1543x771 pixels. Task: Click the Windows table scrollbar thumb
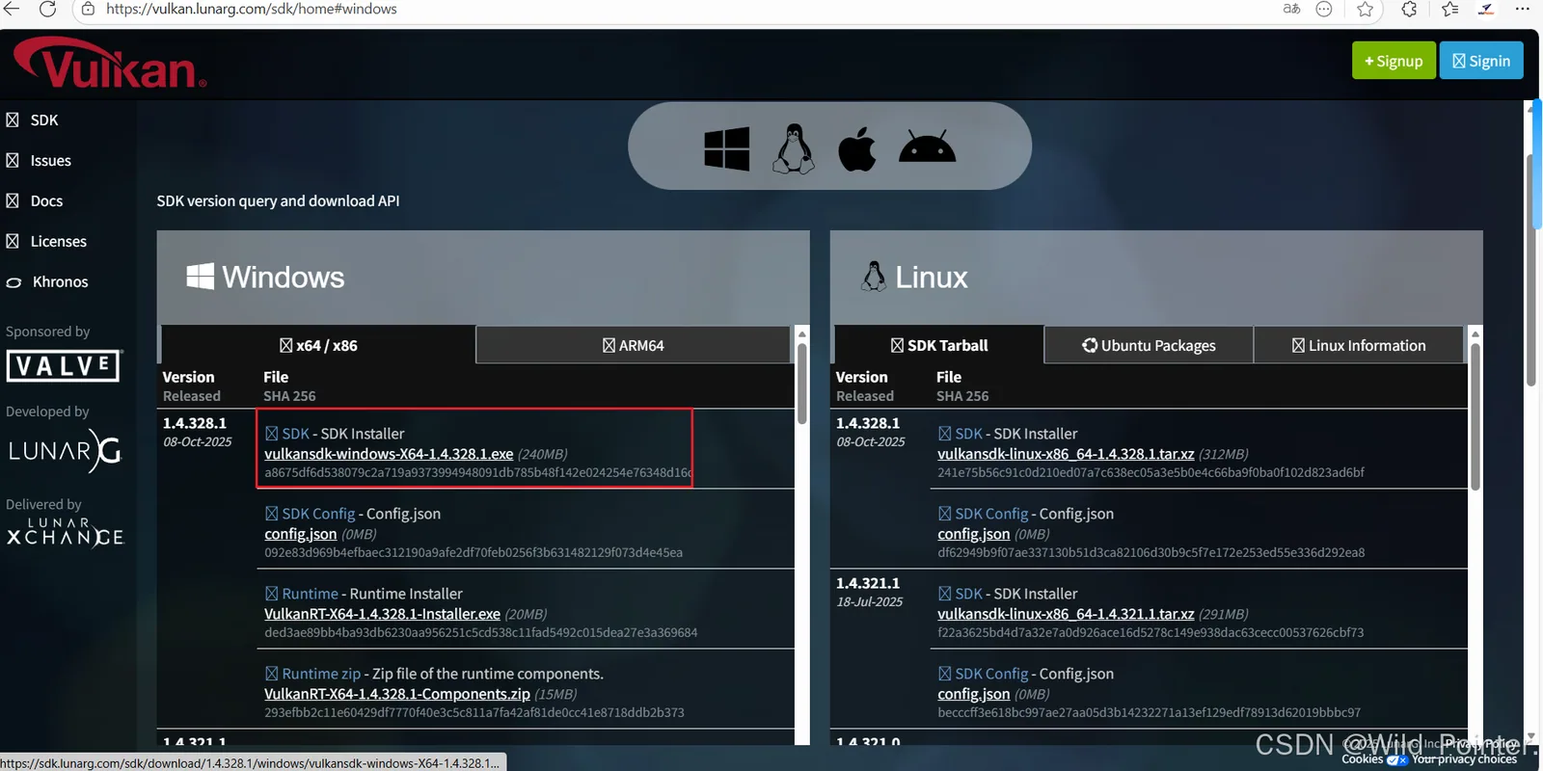pos(801,384)
